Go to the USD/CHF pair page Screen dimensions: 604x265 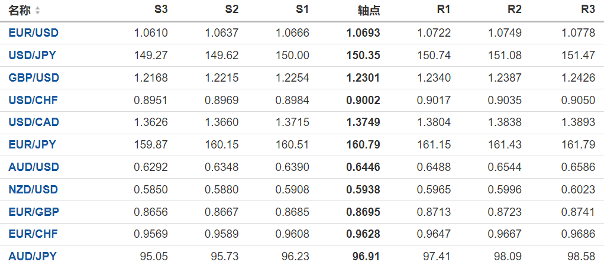33,100
